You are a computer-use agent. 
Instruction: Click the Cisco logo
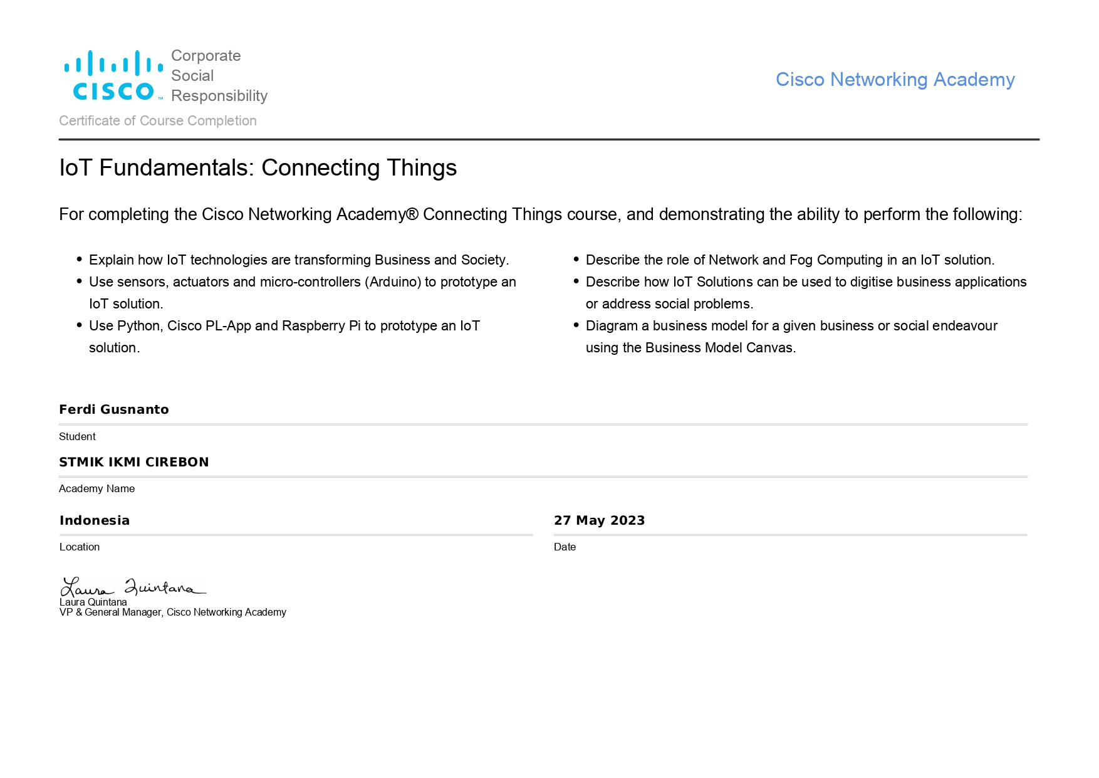coord(113,76)
